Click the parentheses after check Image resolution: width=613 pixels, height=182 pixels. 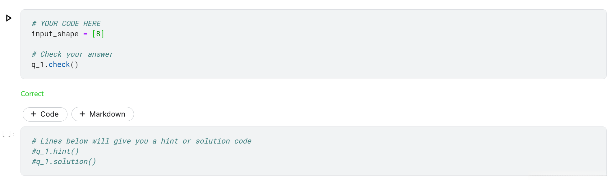(x=74, y=65)
